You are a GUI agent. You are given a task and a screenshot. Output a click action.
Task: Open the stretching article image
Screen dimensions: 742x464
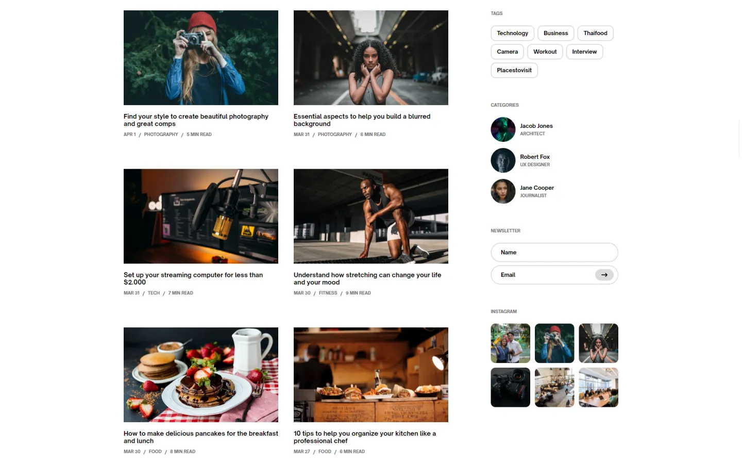pos(370,216)
